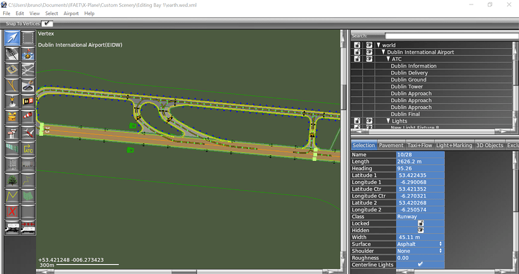Toggle the Snap To Vertices checkbox

[x=47, y=23]
